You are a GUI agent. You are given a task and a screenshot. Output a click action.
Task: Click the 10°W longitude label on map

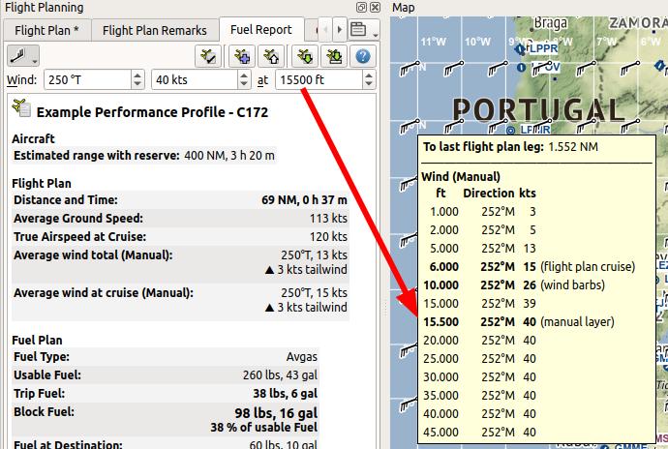click(477, 42)
